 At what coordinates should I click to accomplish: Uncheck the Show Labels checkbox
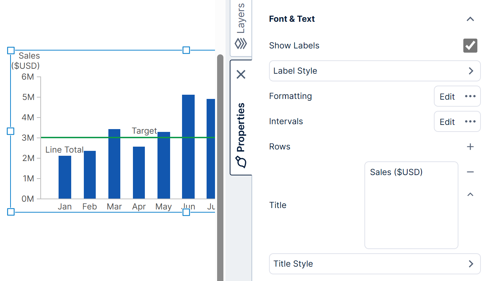pyautogui.click(x=470, y=46)
